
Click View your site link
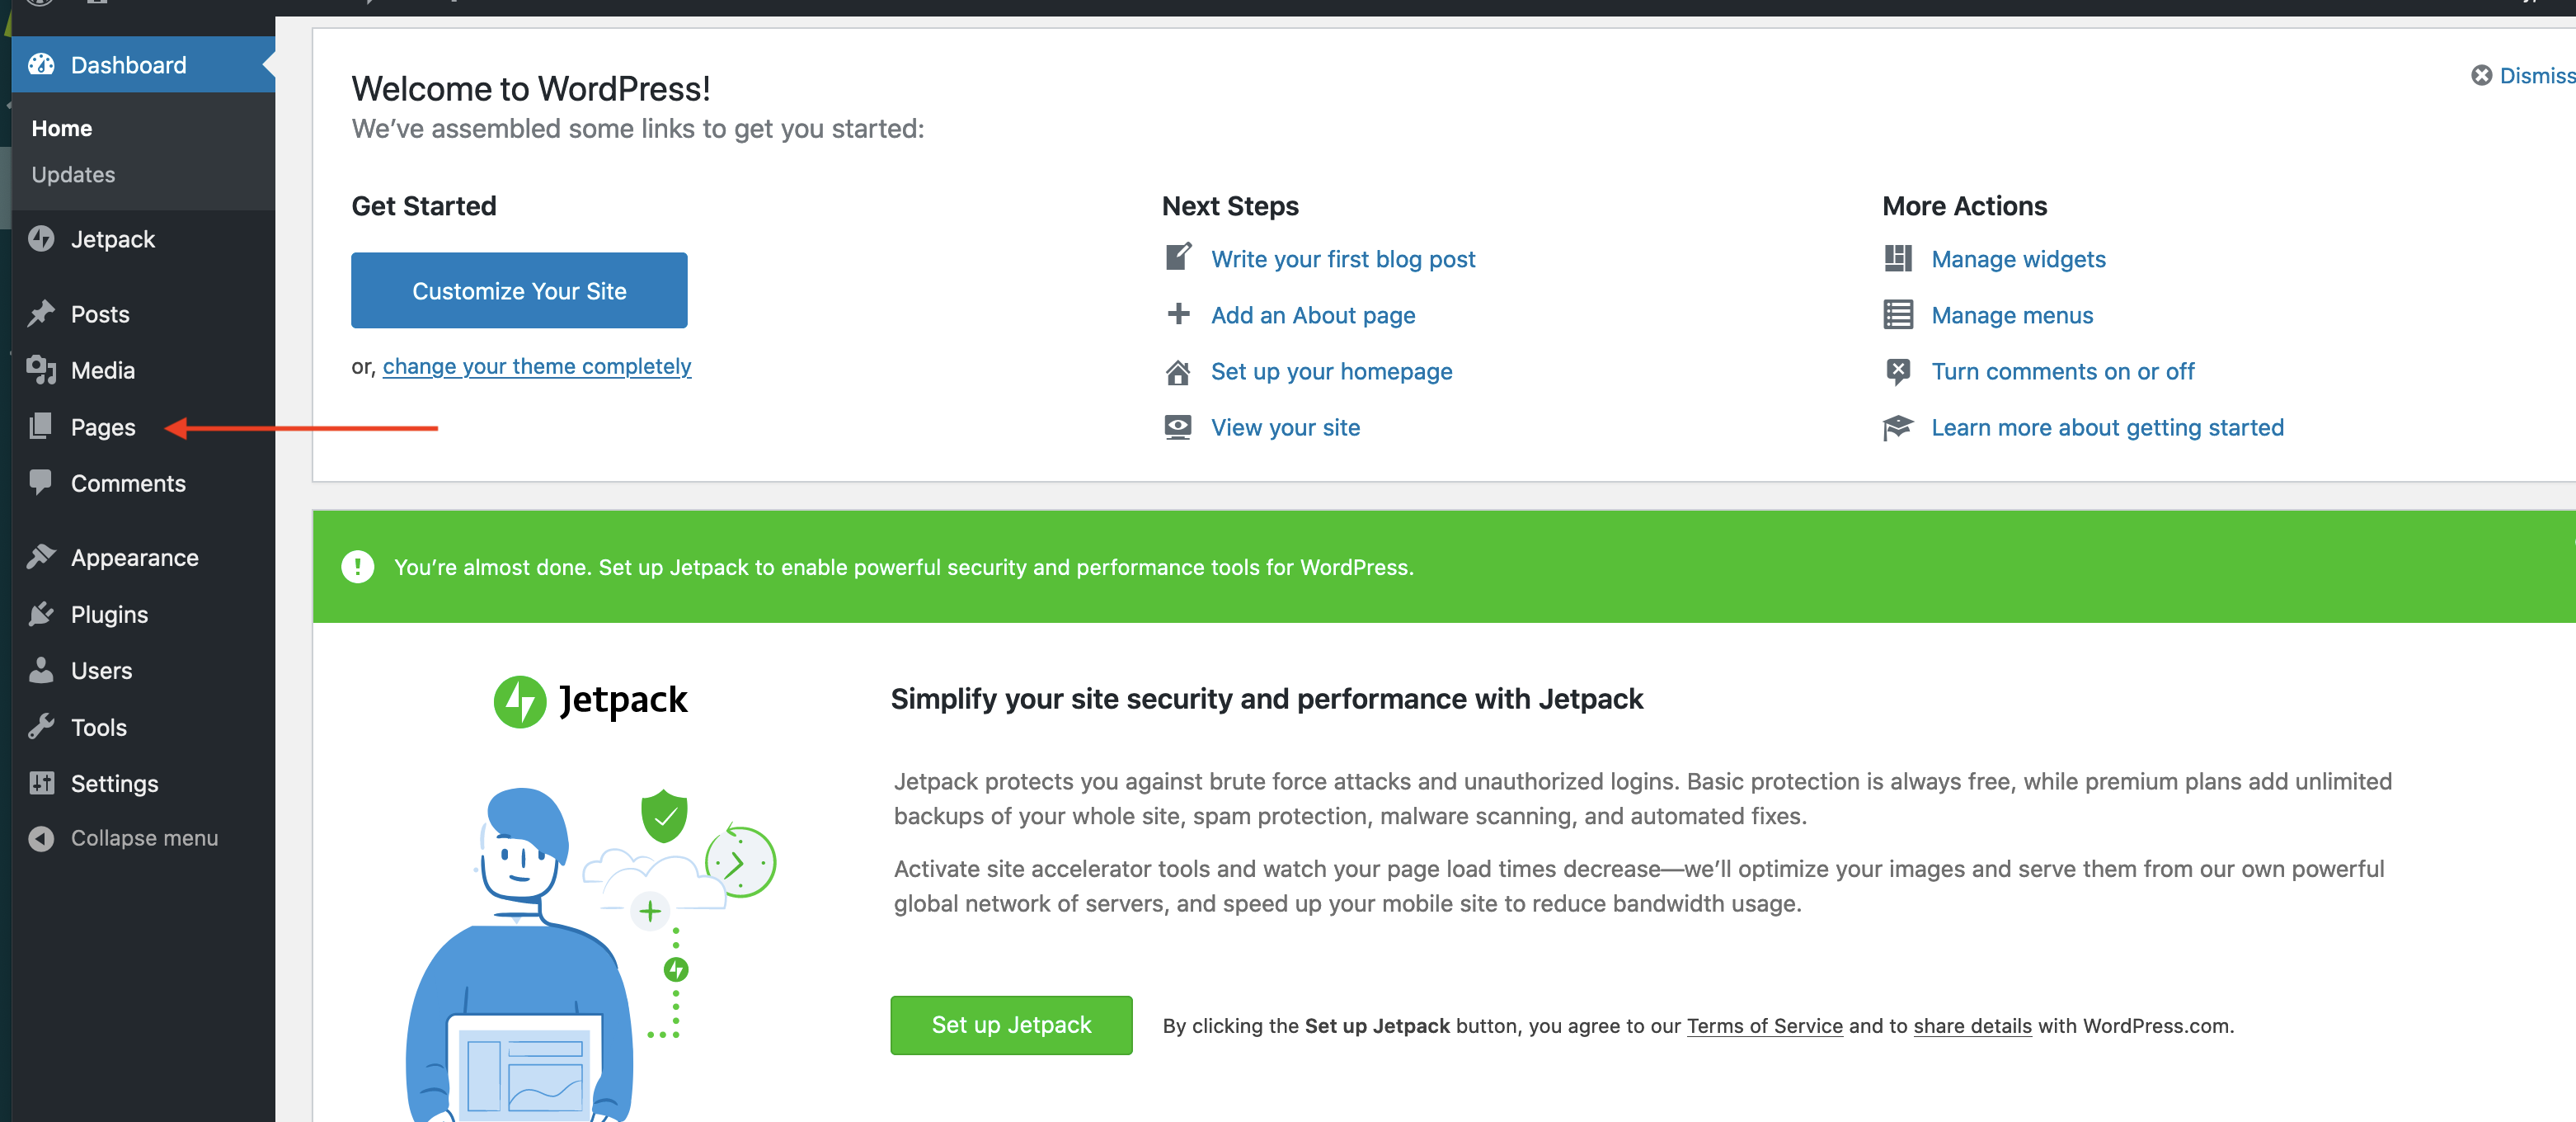coord(1285,427)
